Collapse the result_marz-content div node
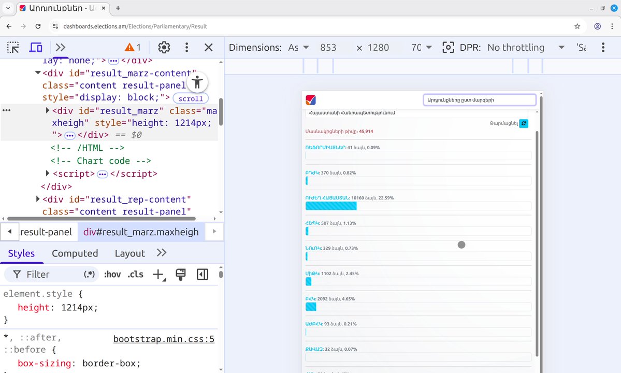Viewport: 621px width, 373px height. pyautogui.click(x=38, y=73)
